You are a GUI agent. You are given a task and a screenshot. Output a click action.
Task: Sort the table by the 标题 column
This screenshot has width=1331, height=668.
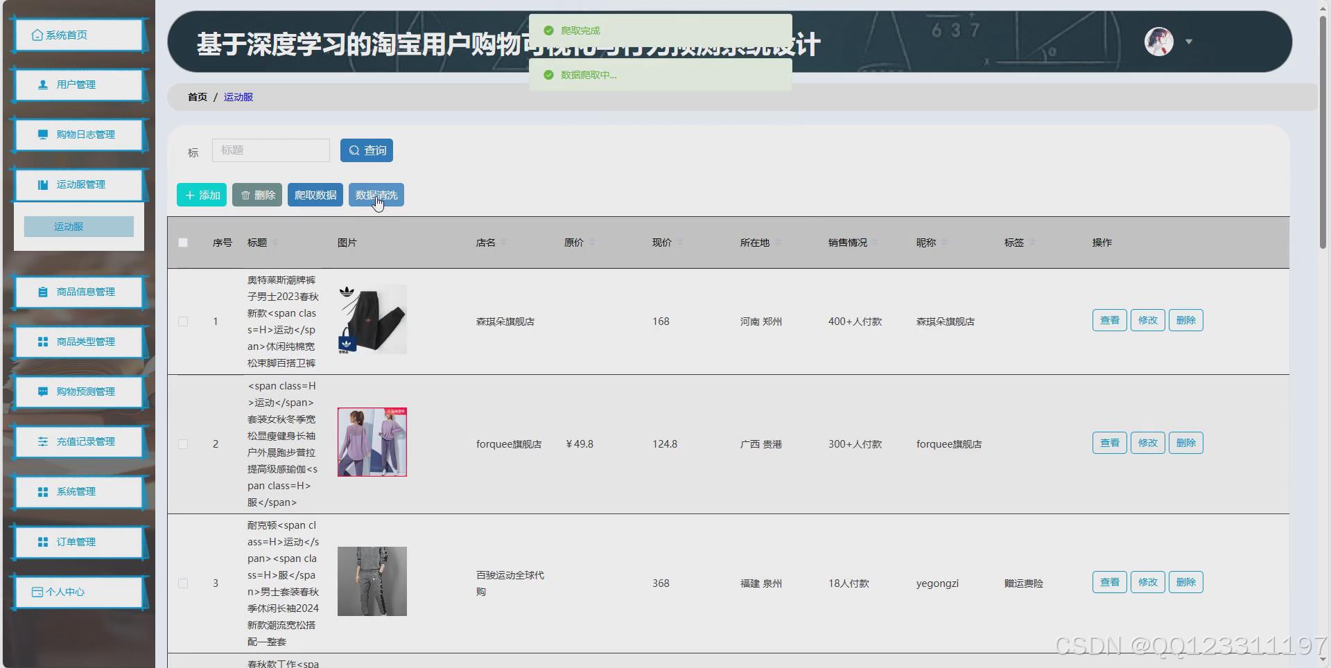(275, 243)
